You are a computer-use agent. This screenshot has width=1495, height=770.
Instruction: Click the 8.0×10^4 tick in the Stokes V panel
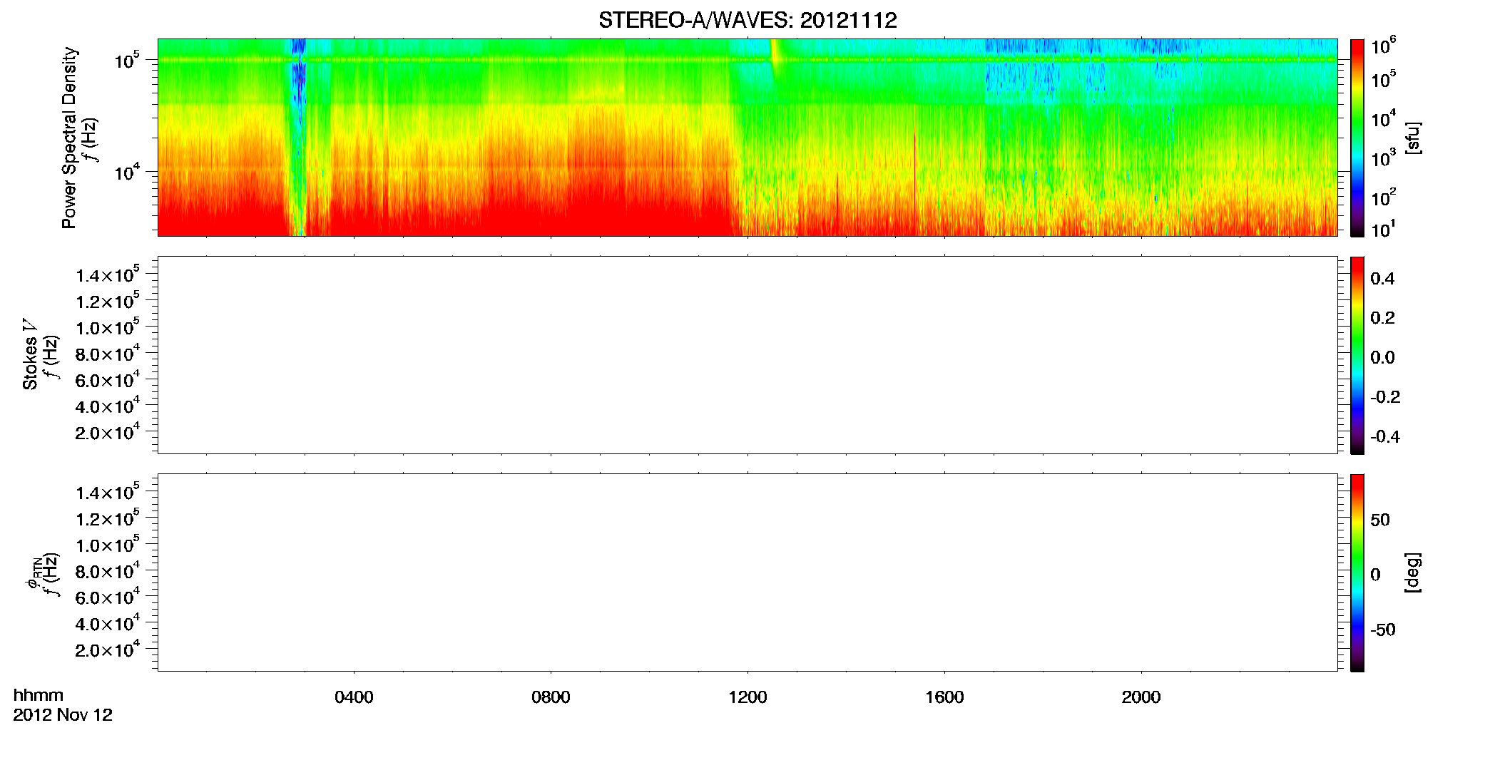[x=108, y=354]
